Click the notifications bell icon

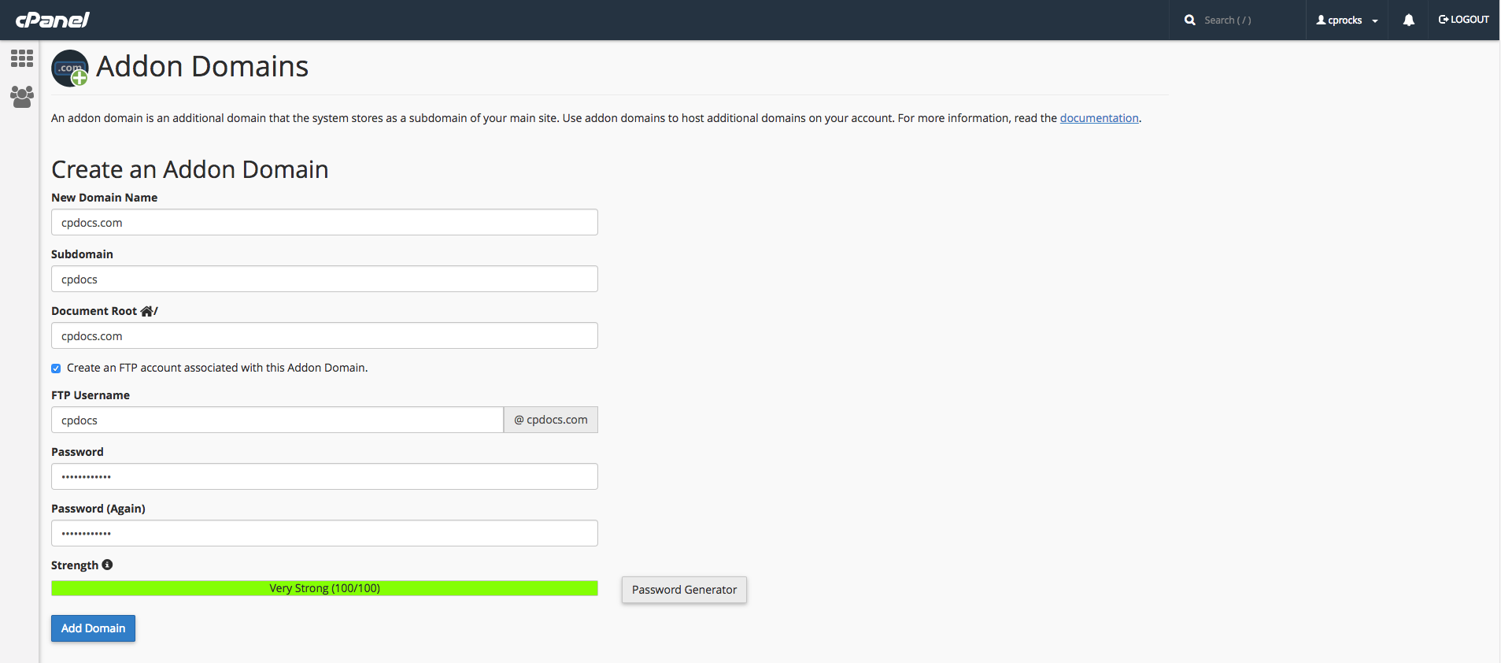(1408, 20)
